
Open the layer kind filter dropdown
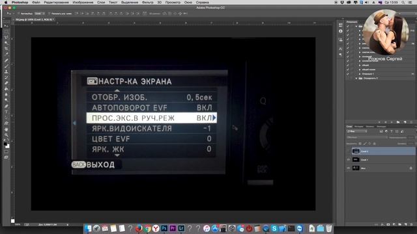(357, 131)
